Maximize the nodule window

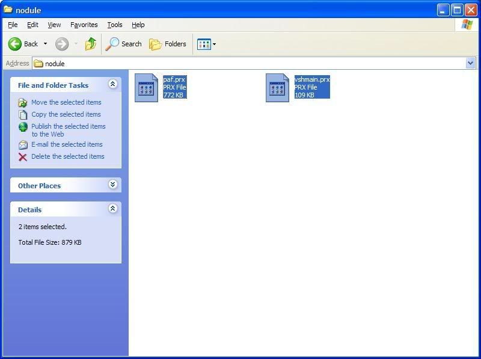point(457,10)
